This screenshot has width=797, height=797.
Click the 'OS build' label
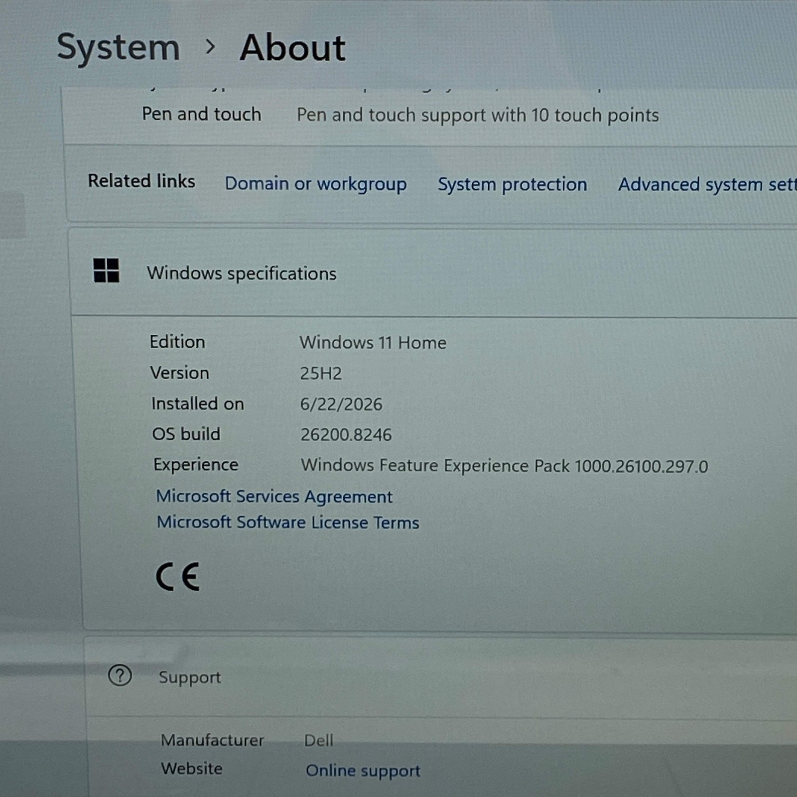click(186, 434)
